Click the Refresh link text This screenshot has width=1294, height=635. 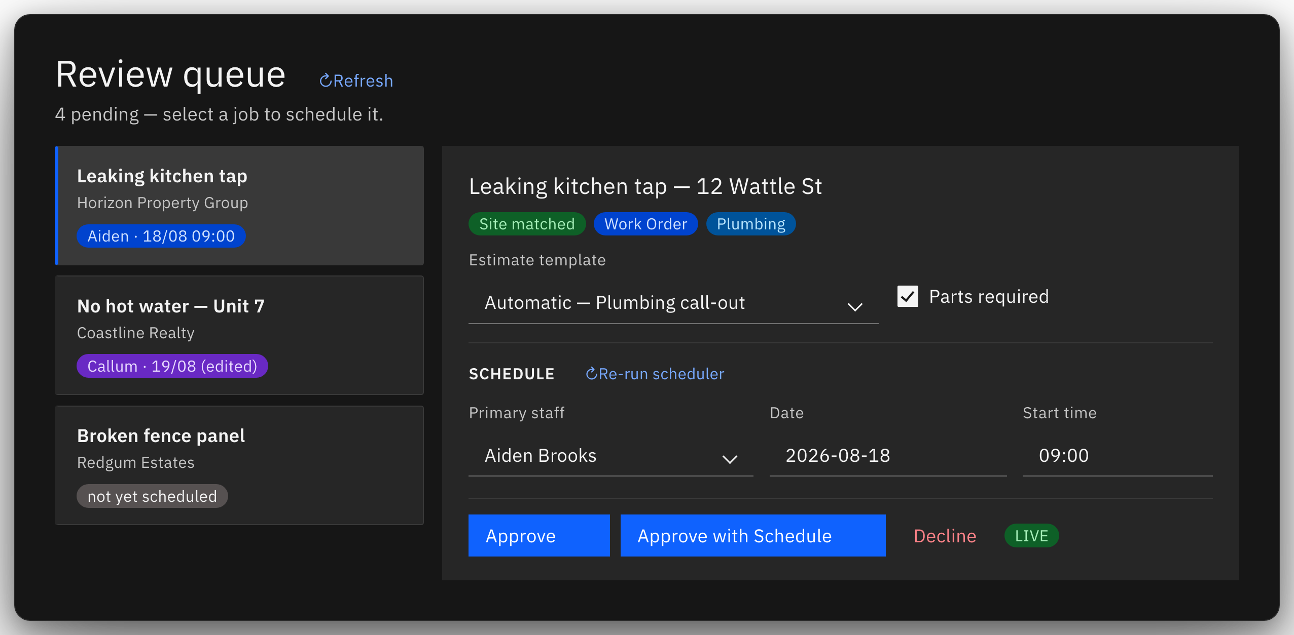363,81
